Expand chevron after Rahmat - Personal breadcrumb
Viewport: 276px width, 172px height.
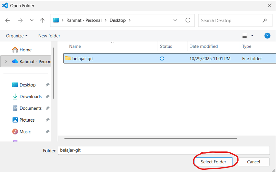[x=106, y=20]
